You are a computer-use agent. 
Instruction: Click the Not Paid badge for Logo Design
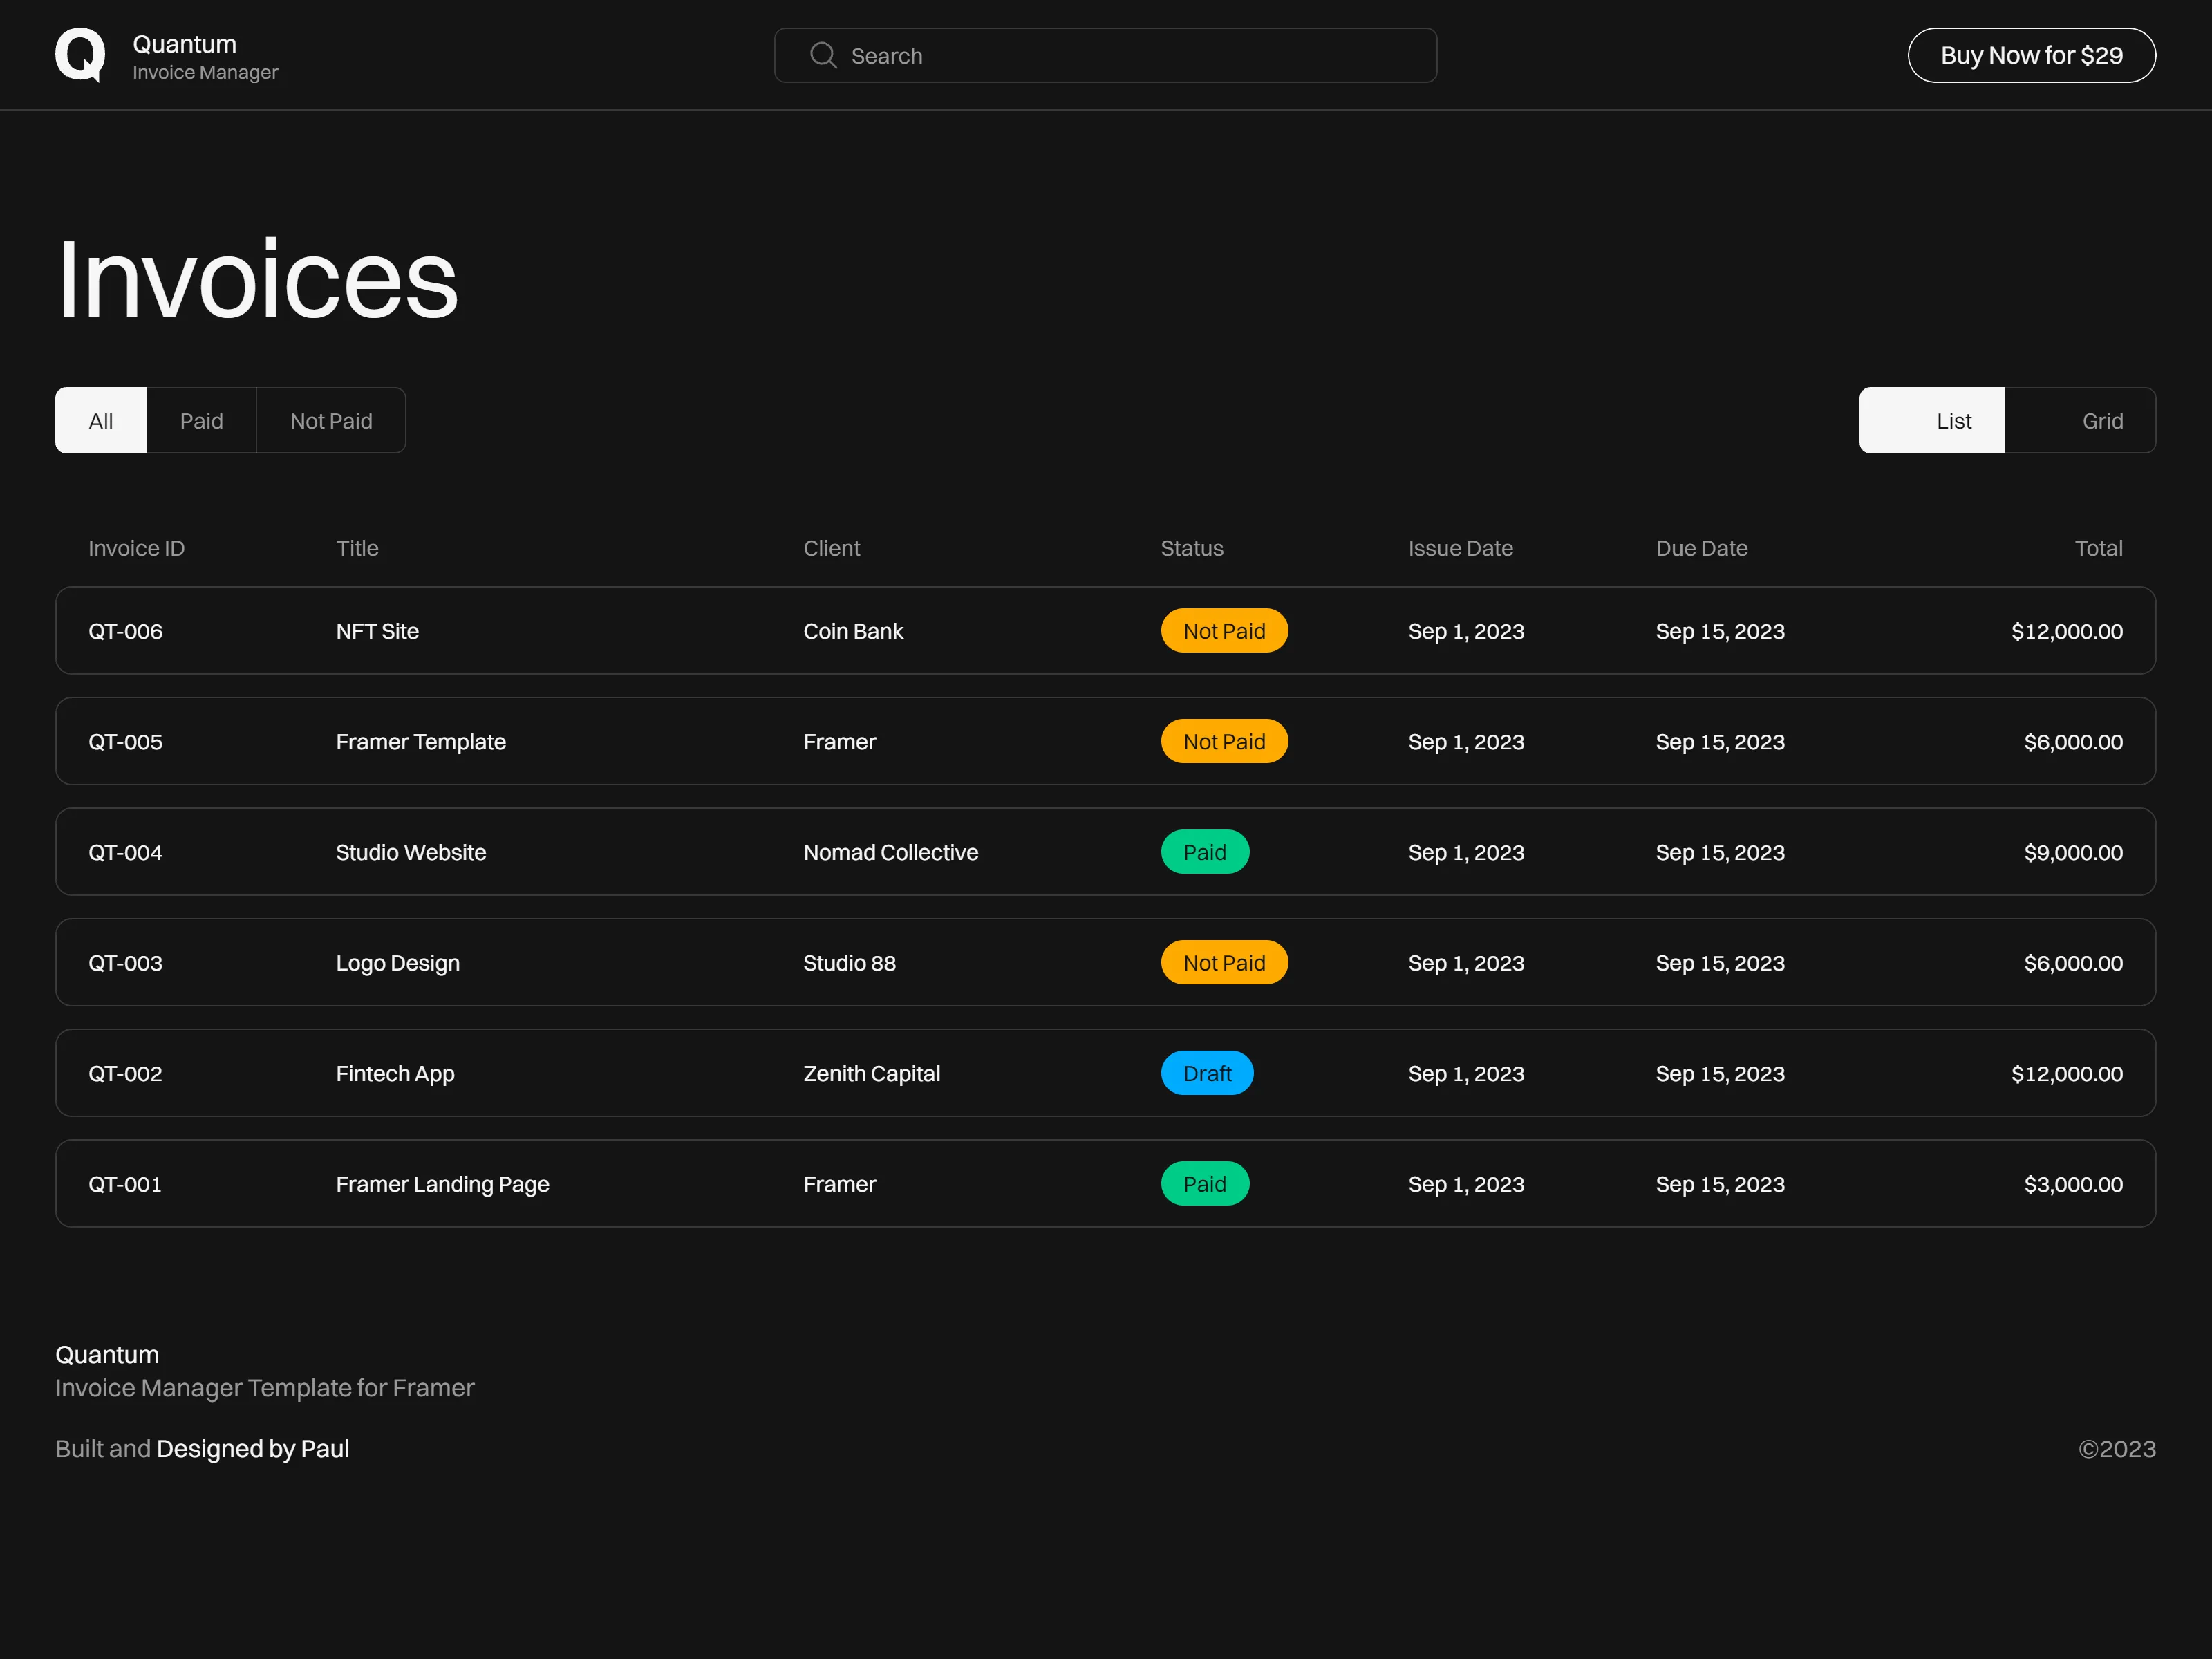point(1224,962)
